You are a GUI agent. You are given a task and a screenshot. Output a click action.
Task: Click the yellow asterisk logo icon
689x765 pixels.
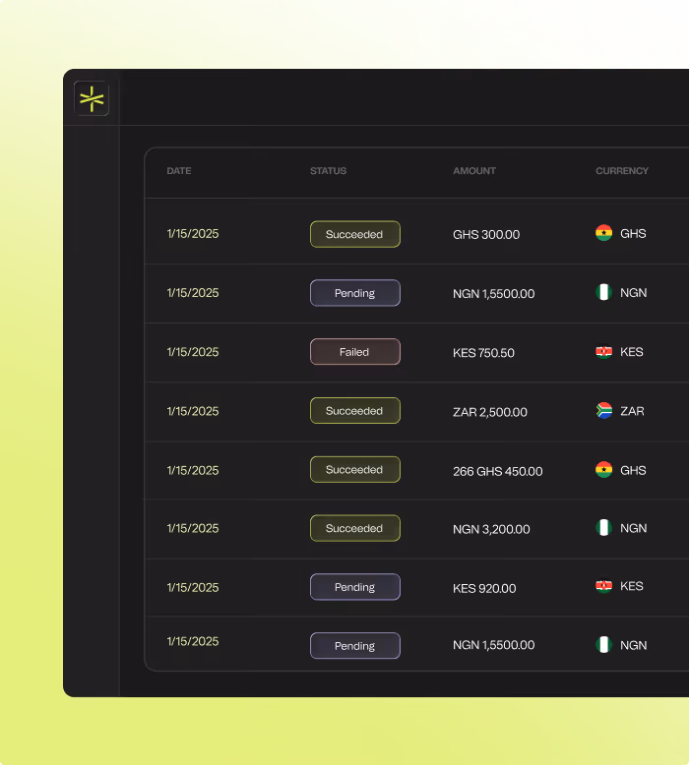pos(92,98)
